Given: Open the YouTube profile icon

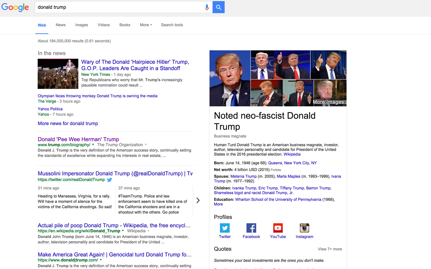Looking at the screenshot, I should pos(278,228).
